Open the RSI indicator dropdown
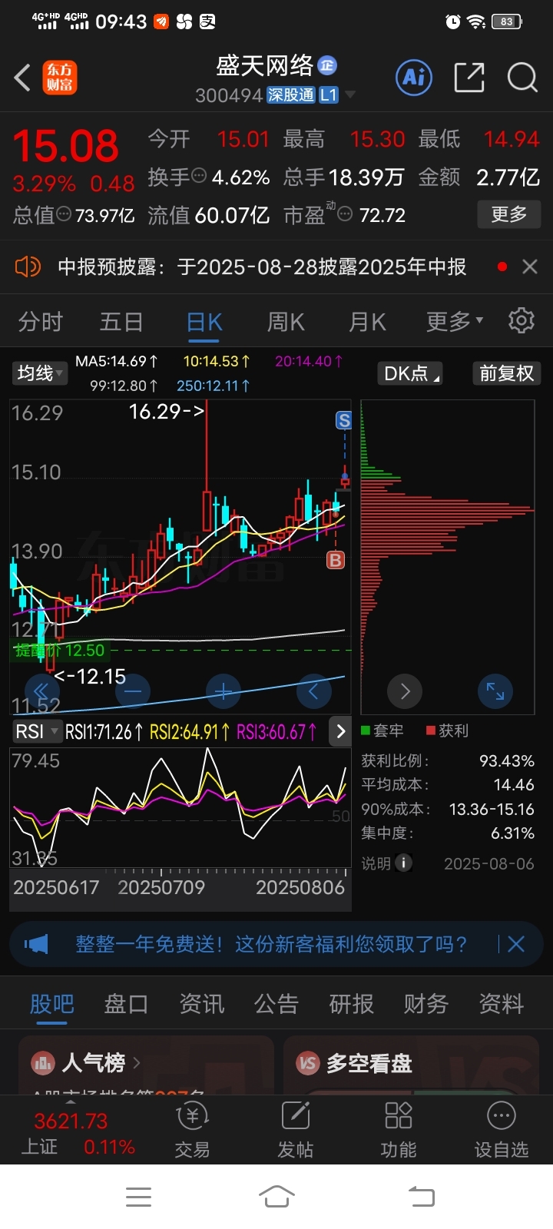 pos(37,731)
